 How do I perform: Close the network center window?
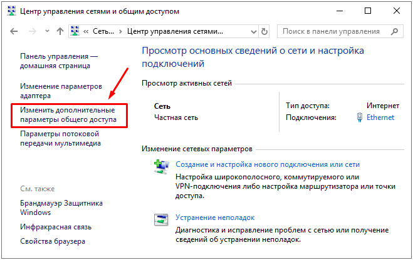pos(397,11)
